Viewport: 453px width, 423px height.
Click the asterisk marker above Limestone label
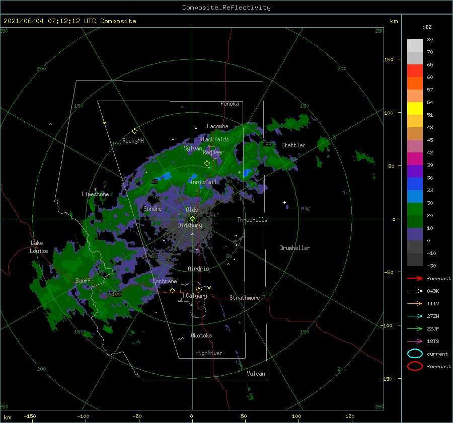[95, 190]
